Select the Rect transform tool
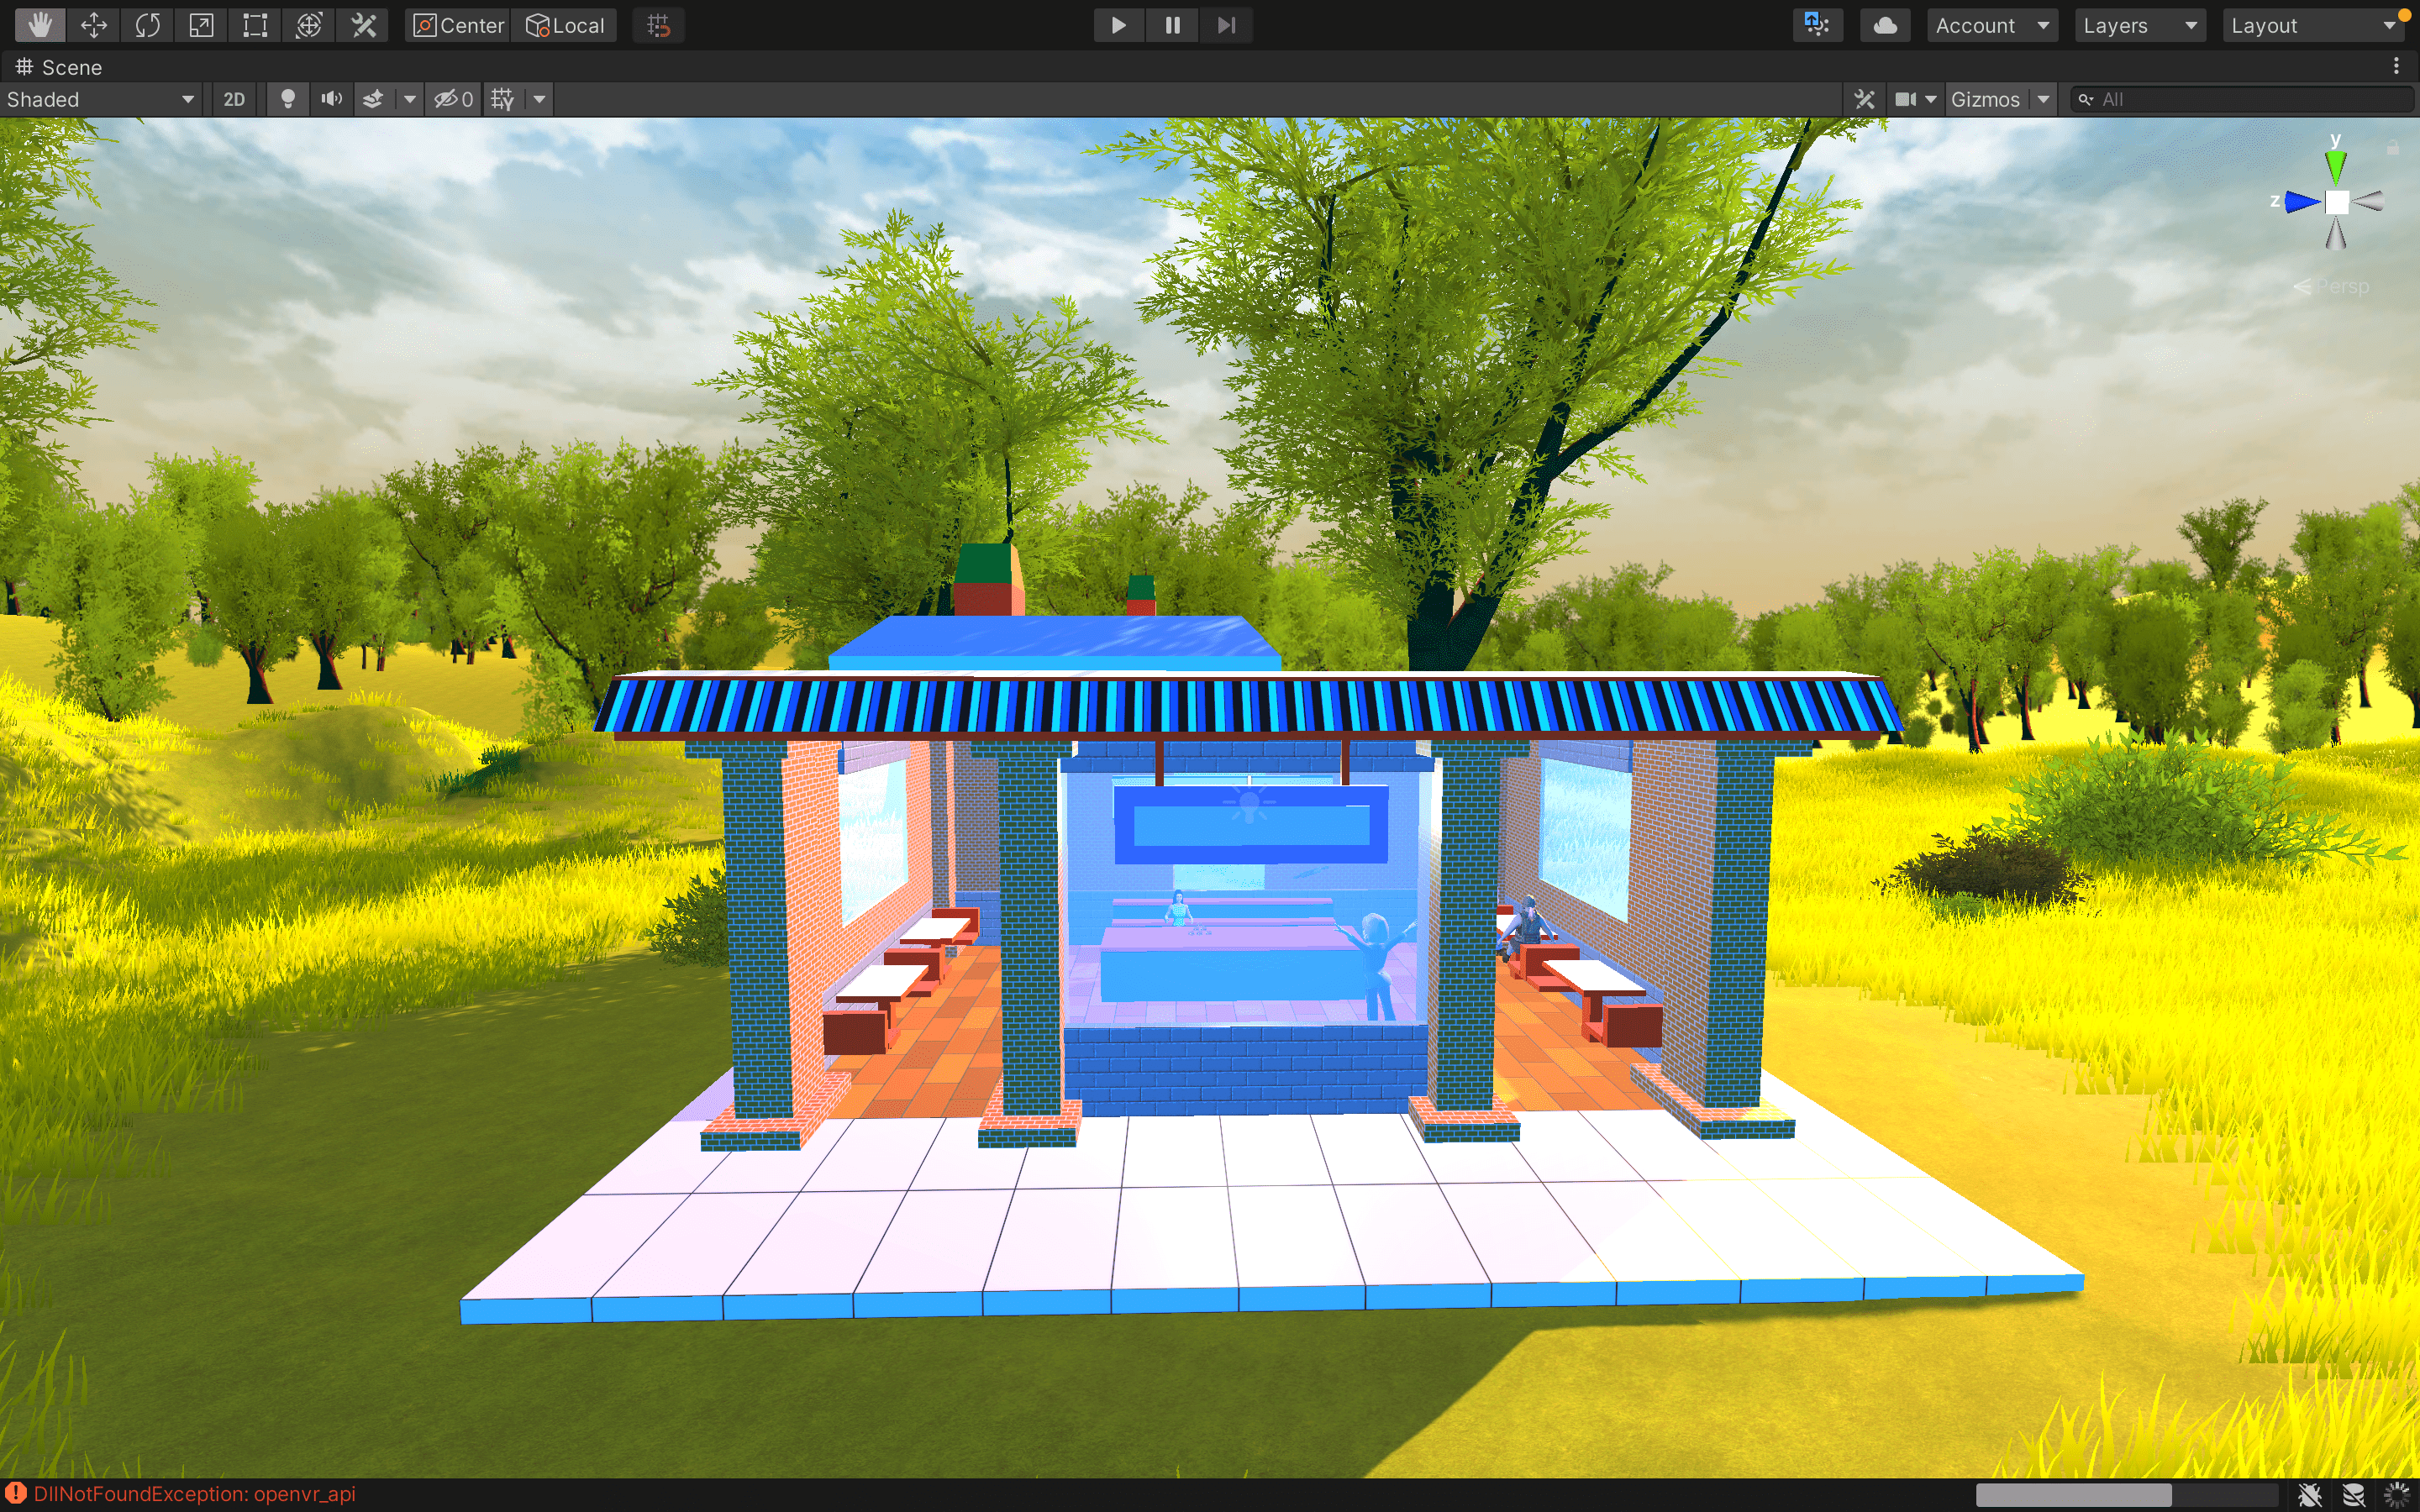2420x1512 pixels. (x=255, y=25)
